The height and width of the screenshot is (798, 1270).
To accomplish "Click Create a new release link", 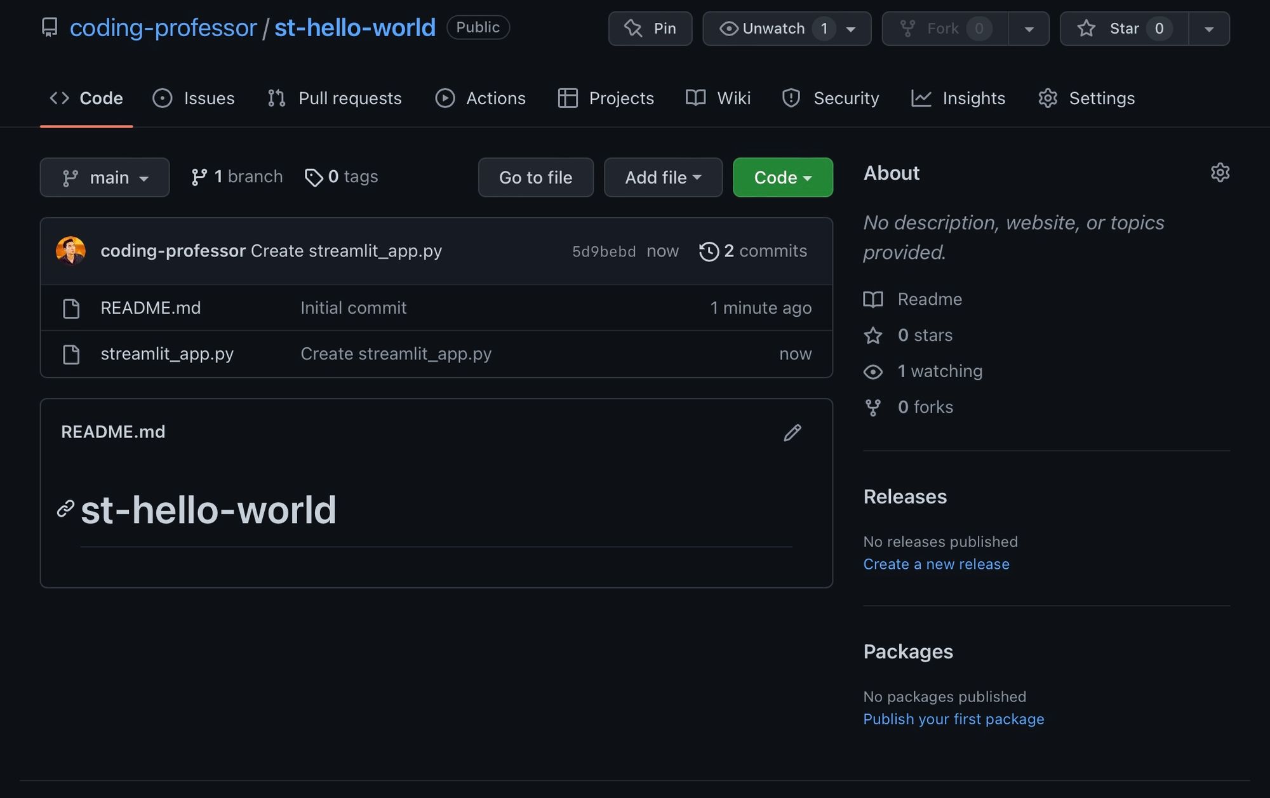I will coord(936,564).
